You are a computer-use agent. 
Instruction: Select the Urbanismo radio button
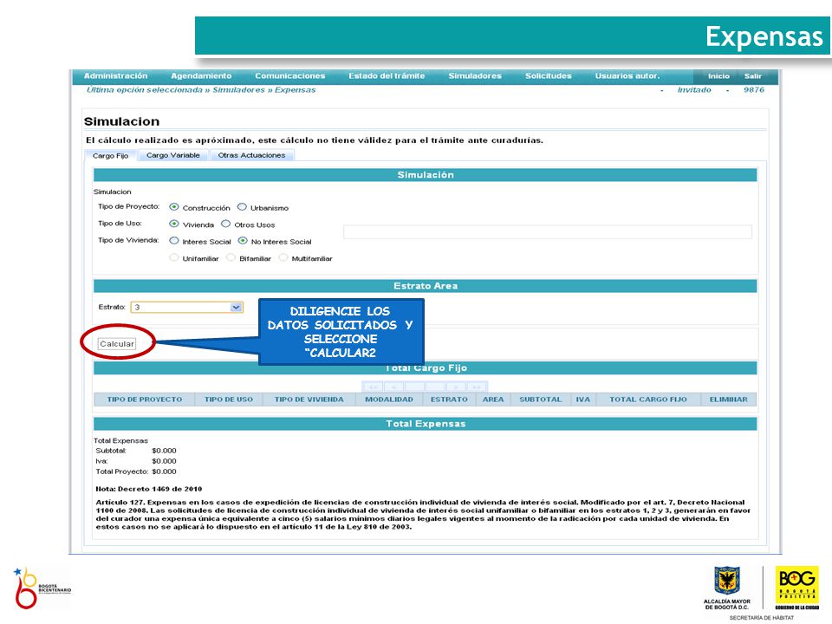[242, 207]
